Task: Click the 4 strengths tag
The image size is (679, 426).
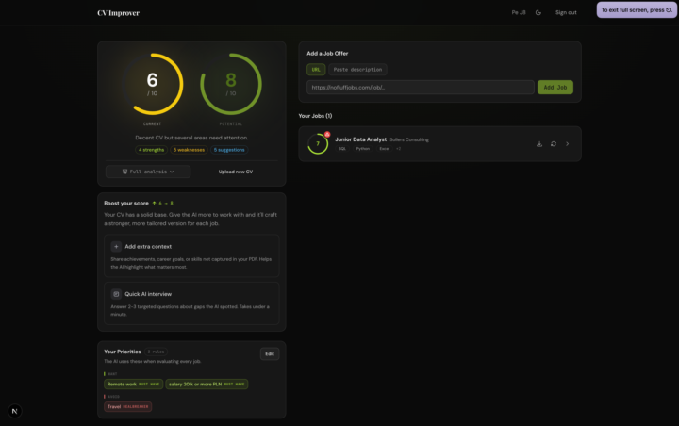Action: coord(151,150)
